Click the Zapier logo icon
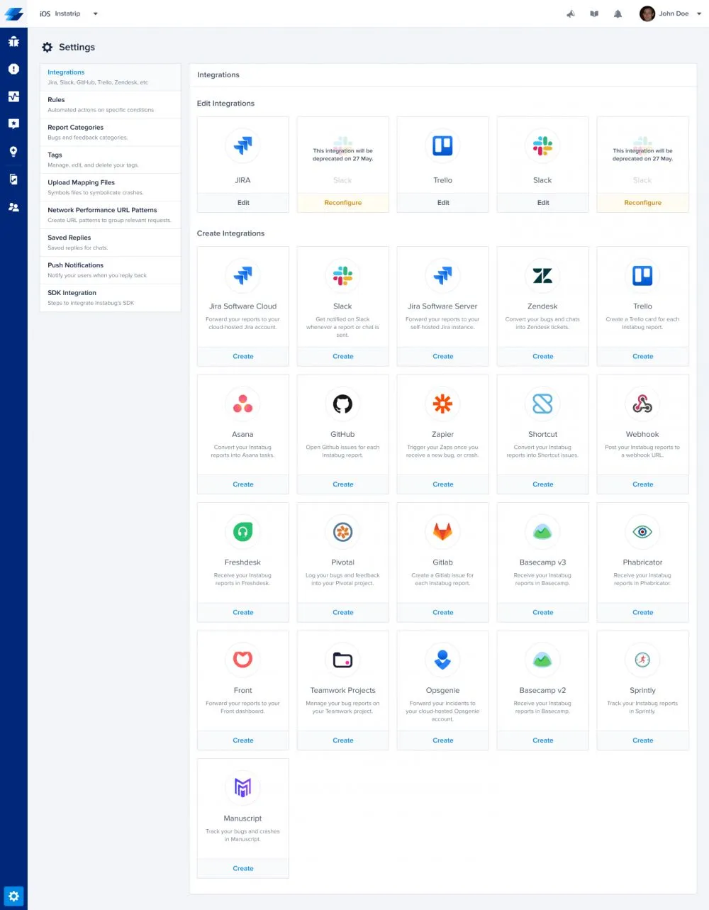This screenshot has height=910, width=709. [x=443, y=404]
